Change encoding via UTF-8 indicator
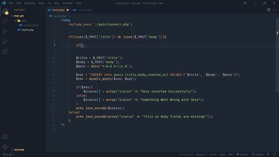Image resolution: width=279 pixels, height=157 pixels. pos(213,154)
